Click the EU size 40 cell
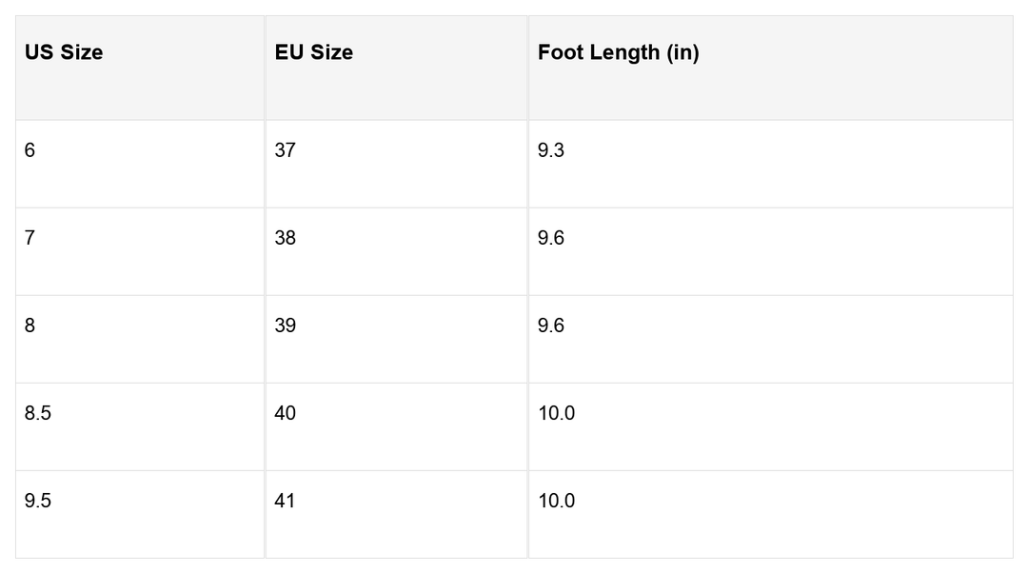This screenshot has width=1028, height=573. click(285, 413)
